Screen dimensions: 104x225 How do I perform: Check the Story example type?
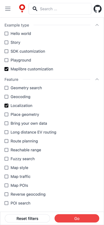point(6,42)
